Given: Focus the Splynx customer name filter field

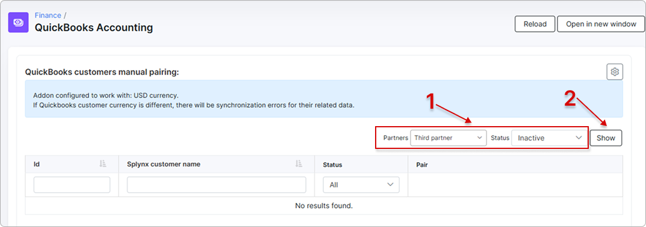Looking at the screenshot, I should point(216,185).
